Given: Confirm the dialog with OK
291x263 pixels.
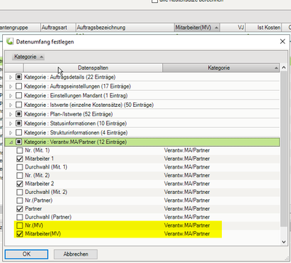Looking at the screenshot, I should (26, 254).
